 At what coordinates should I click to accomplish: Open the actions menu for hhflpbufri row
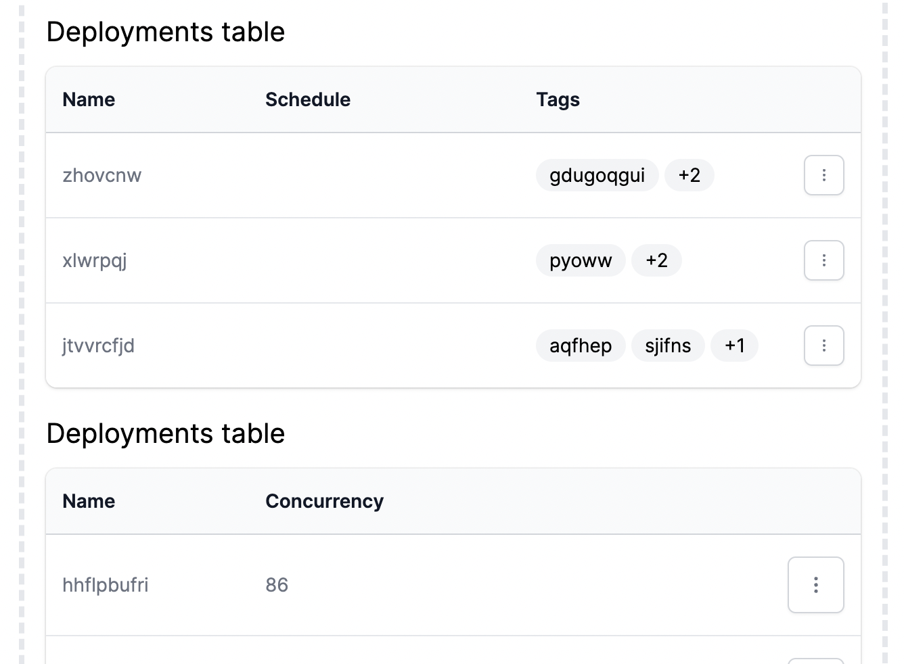(x=815, y=585)
